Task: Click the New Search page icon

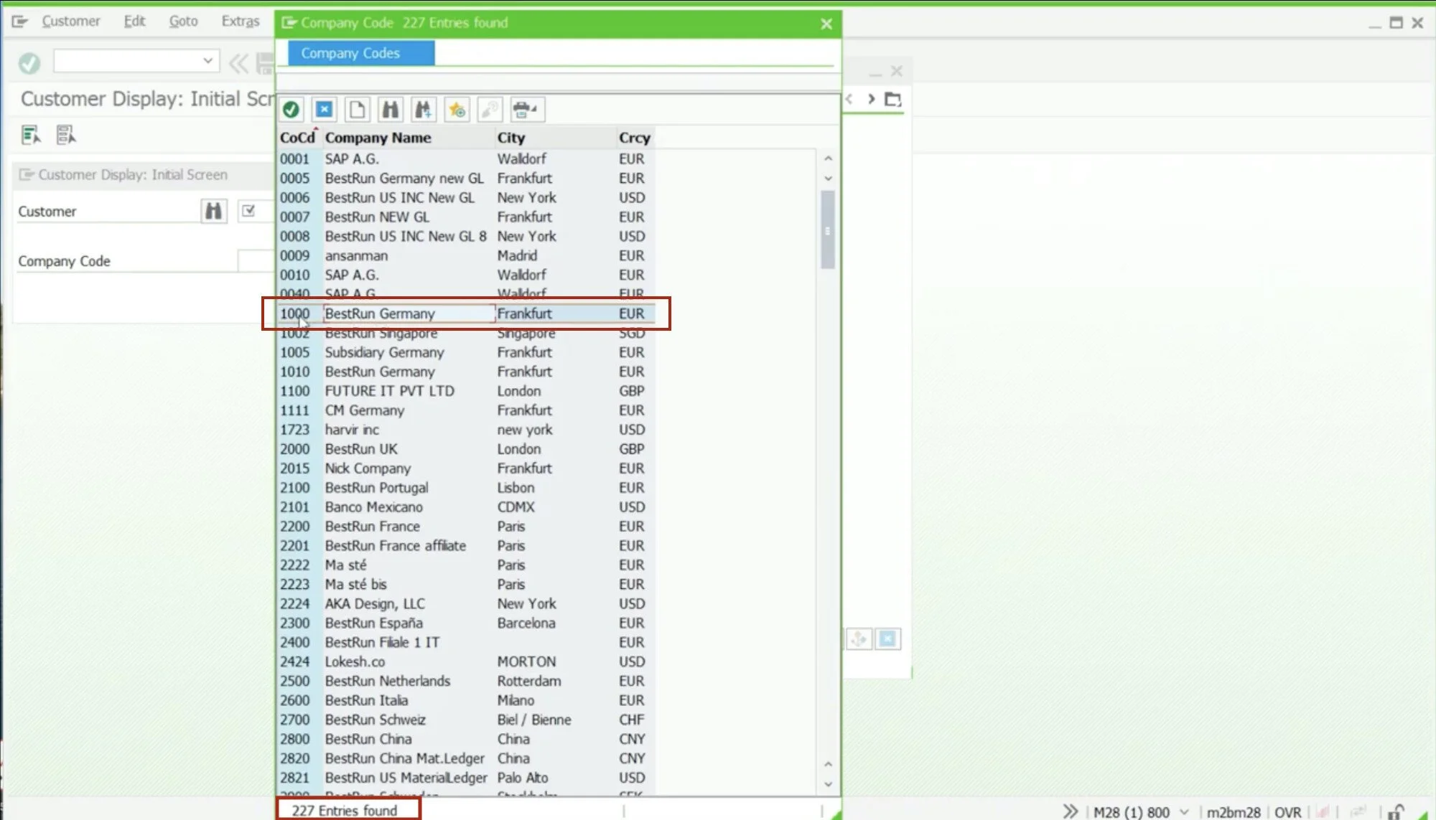Action: click(357, 110)
